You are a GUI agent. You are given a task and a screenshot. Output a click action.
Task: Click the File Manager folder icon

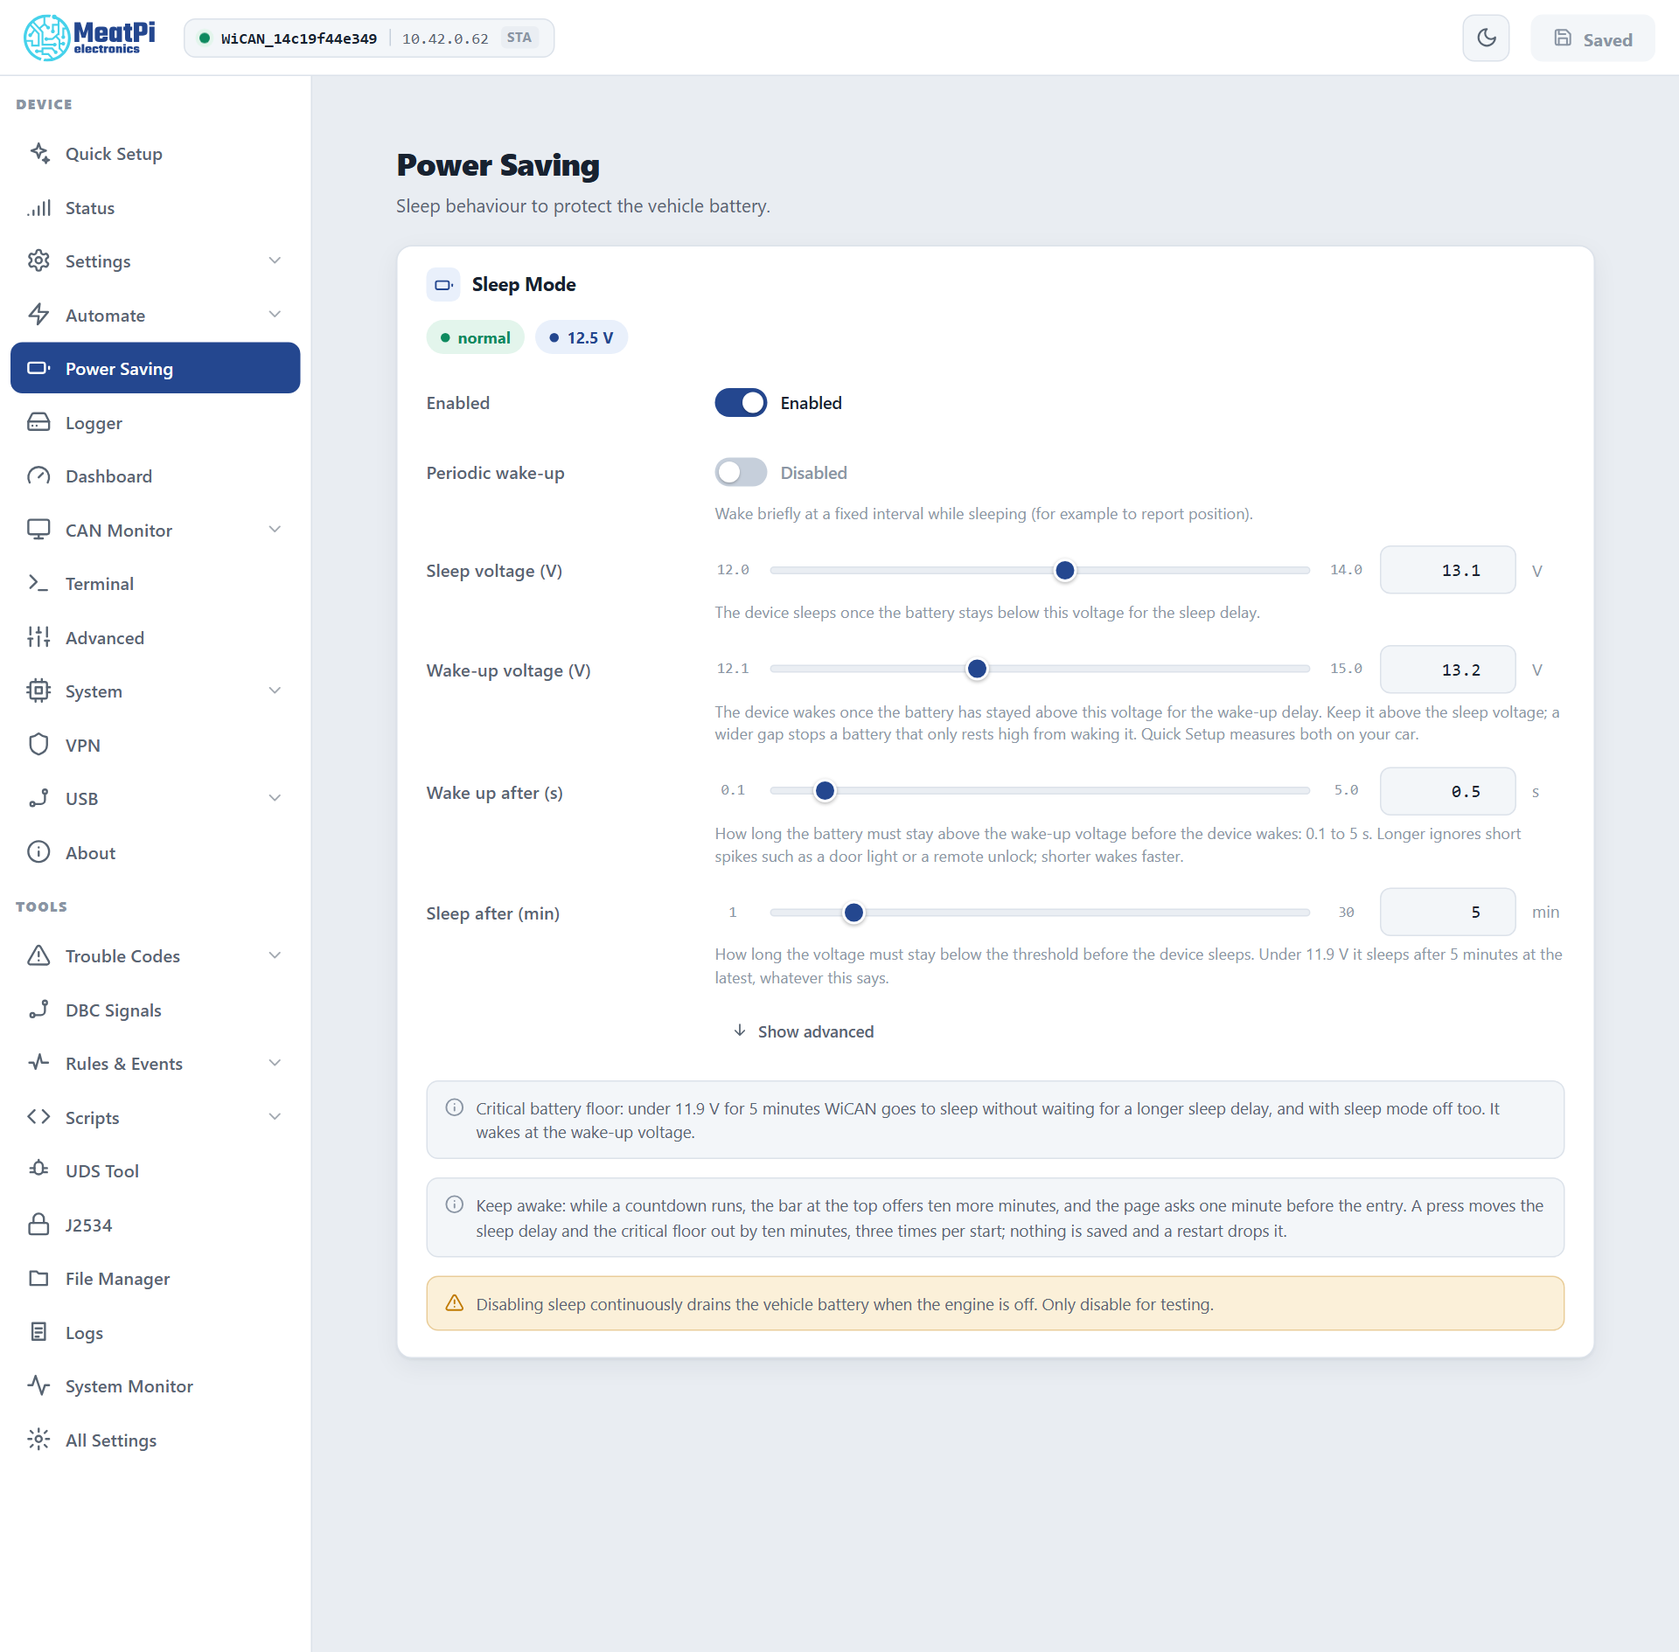38,1278
